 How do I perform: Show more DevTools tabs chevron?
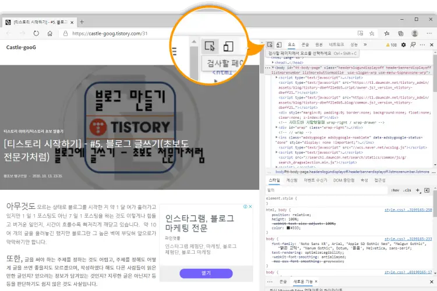point(365,45)
